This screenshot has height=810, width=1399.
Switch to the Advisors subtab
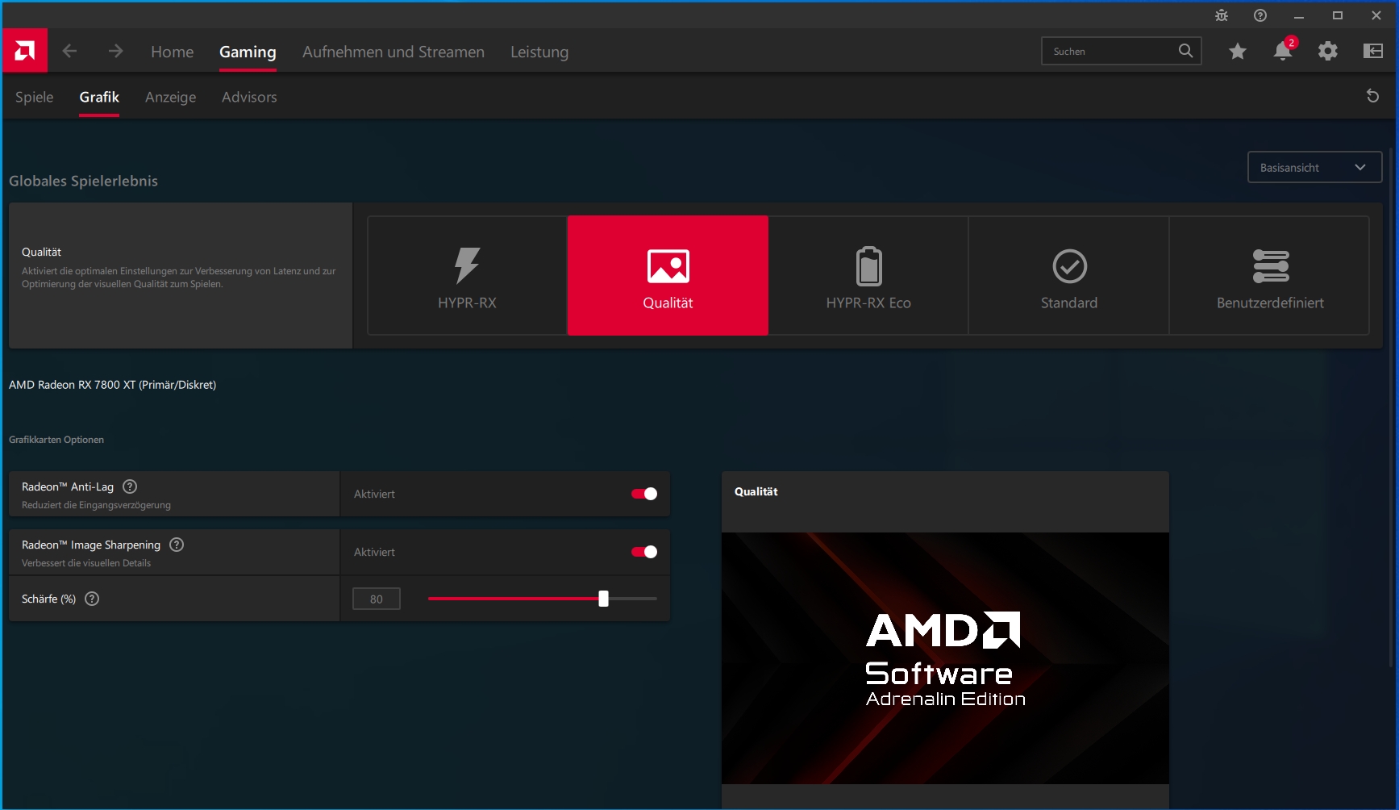[249, 97]
